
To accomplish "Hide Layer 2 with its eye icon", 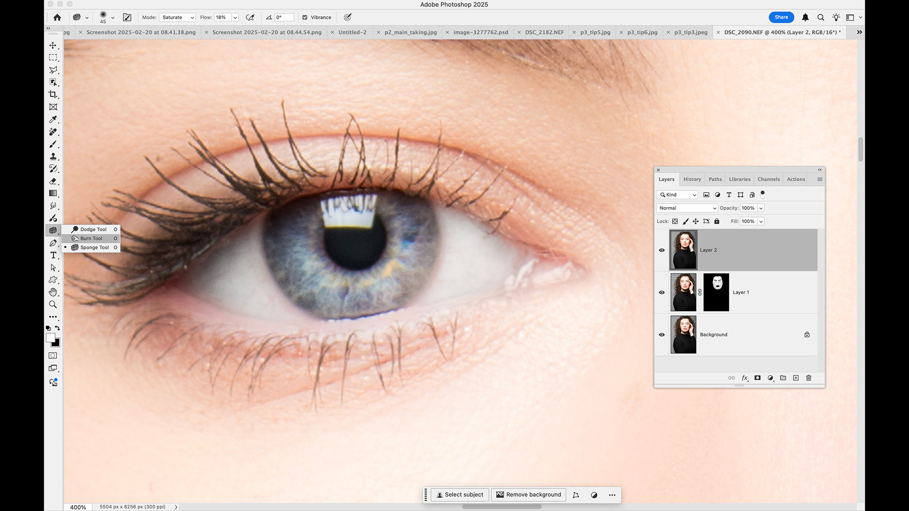I will tap(662, 250).
